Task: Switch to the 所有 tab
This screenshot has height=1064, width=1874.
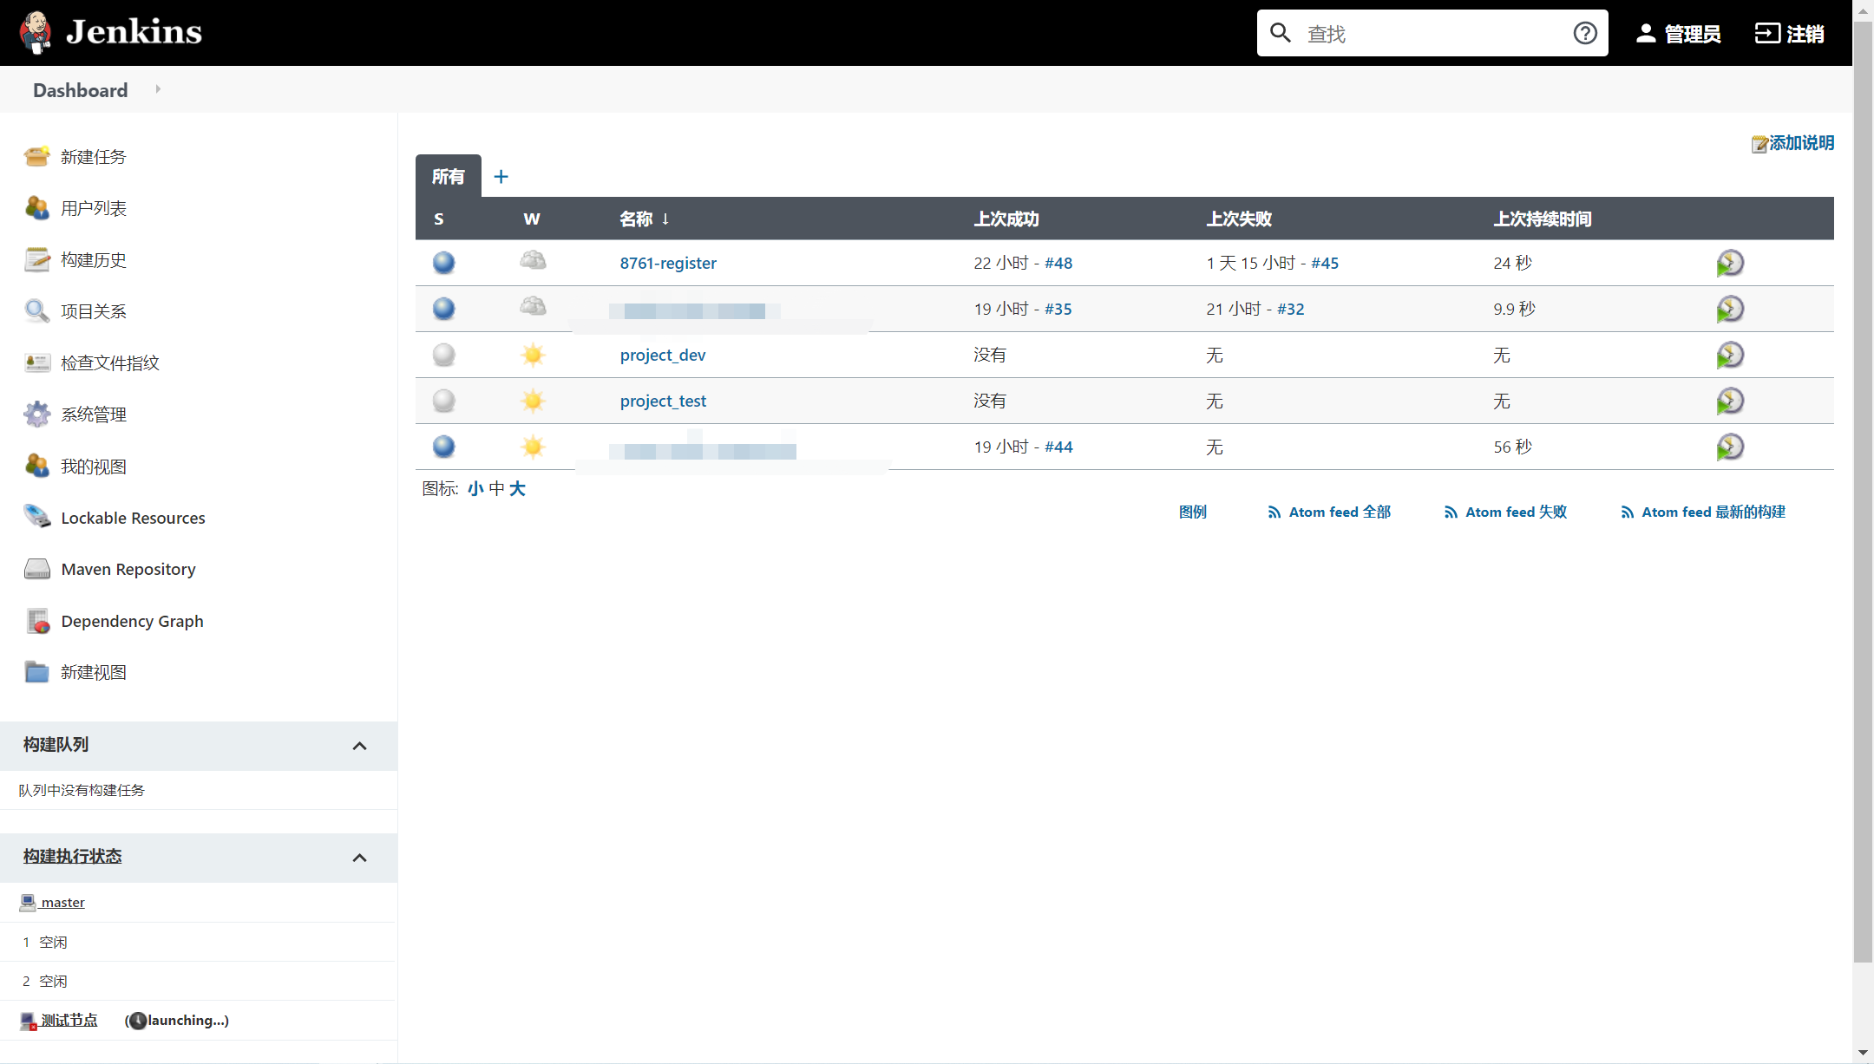Action: tap(448, 176)
